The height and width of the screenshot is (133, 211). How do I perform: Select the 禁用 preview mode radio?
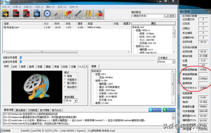pyautogui.click(x=65, y=76)
